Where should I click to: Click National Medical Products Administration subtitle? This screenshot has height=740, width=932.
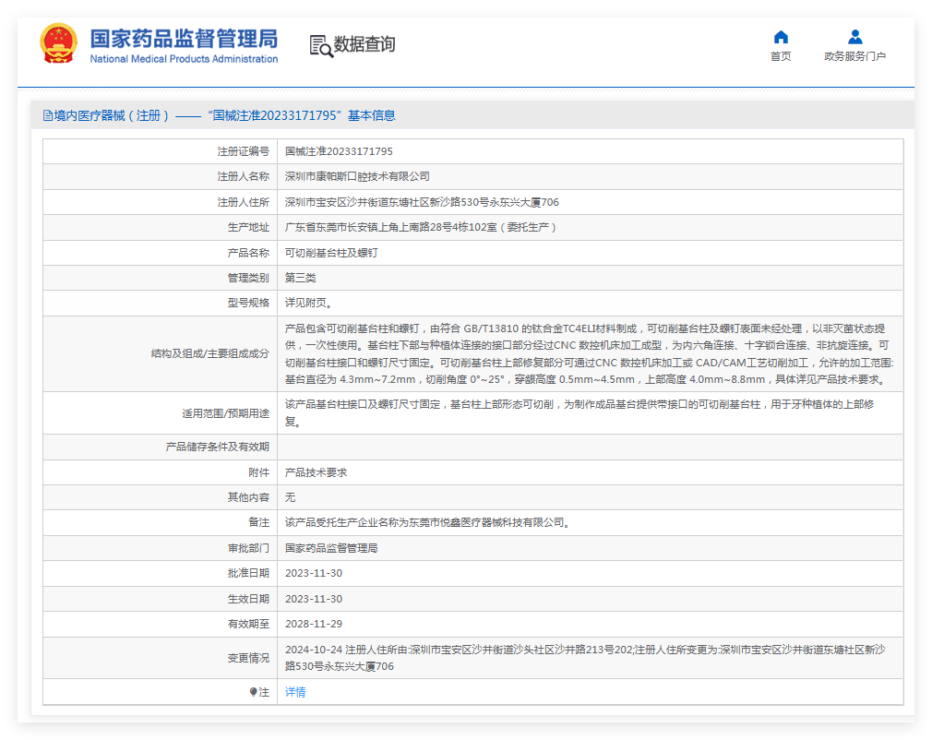184,59
